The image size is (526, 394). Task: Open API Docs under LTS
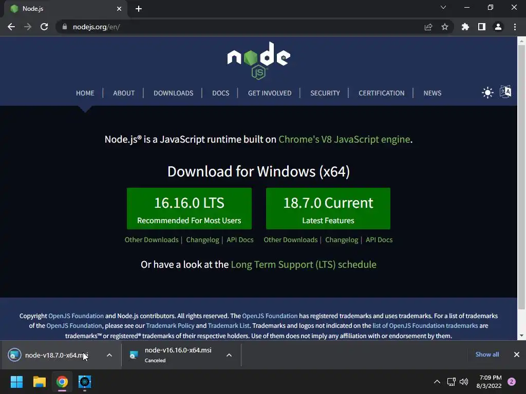point(240,240)
